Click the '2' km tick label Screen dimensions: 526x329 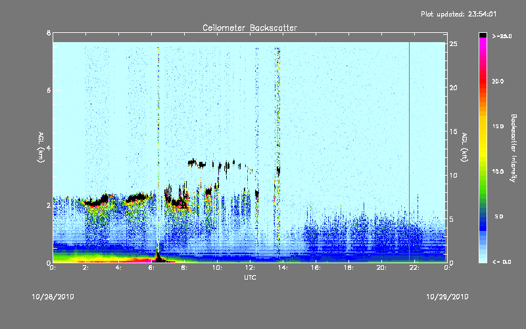pyautogui.click(x=49, y=205)
